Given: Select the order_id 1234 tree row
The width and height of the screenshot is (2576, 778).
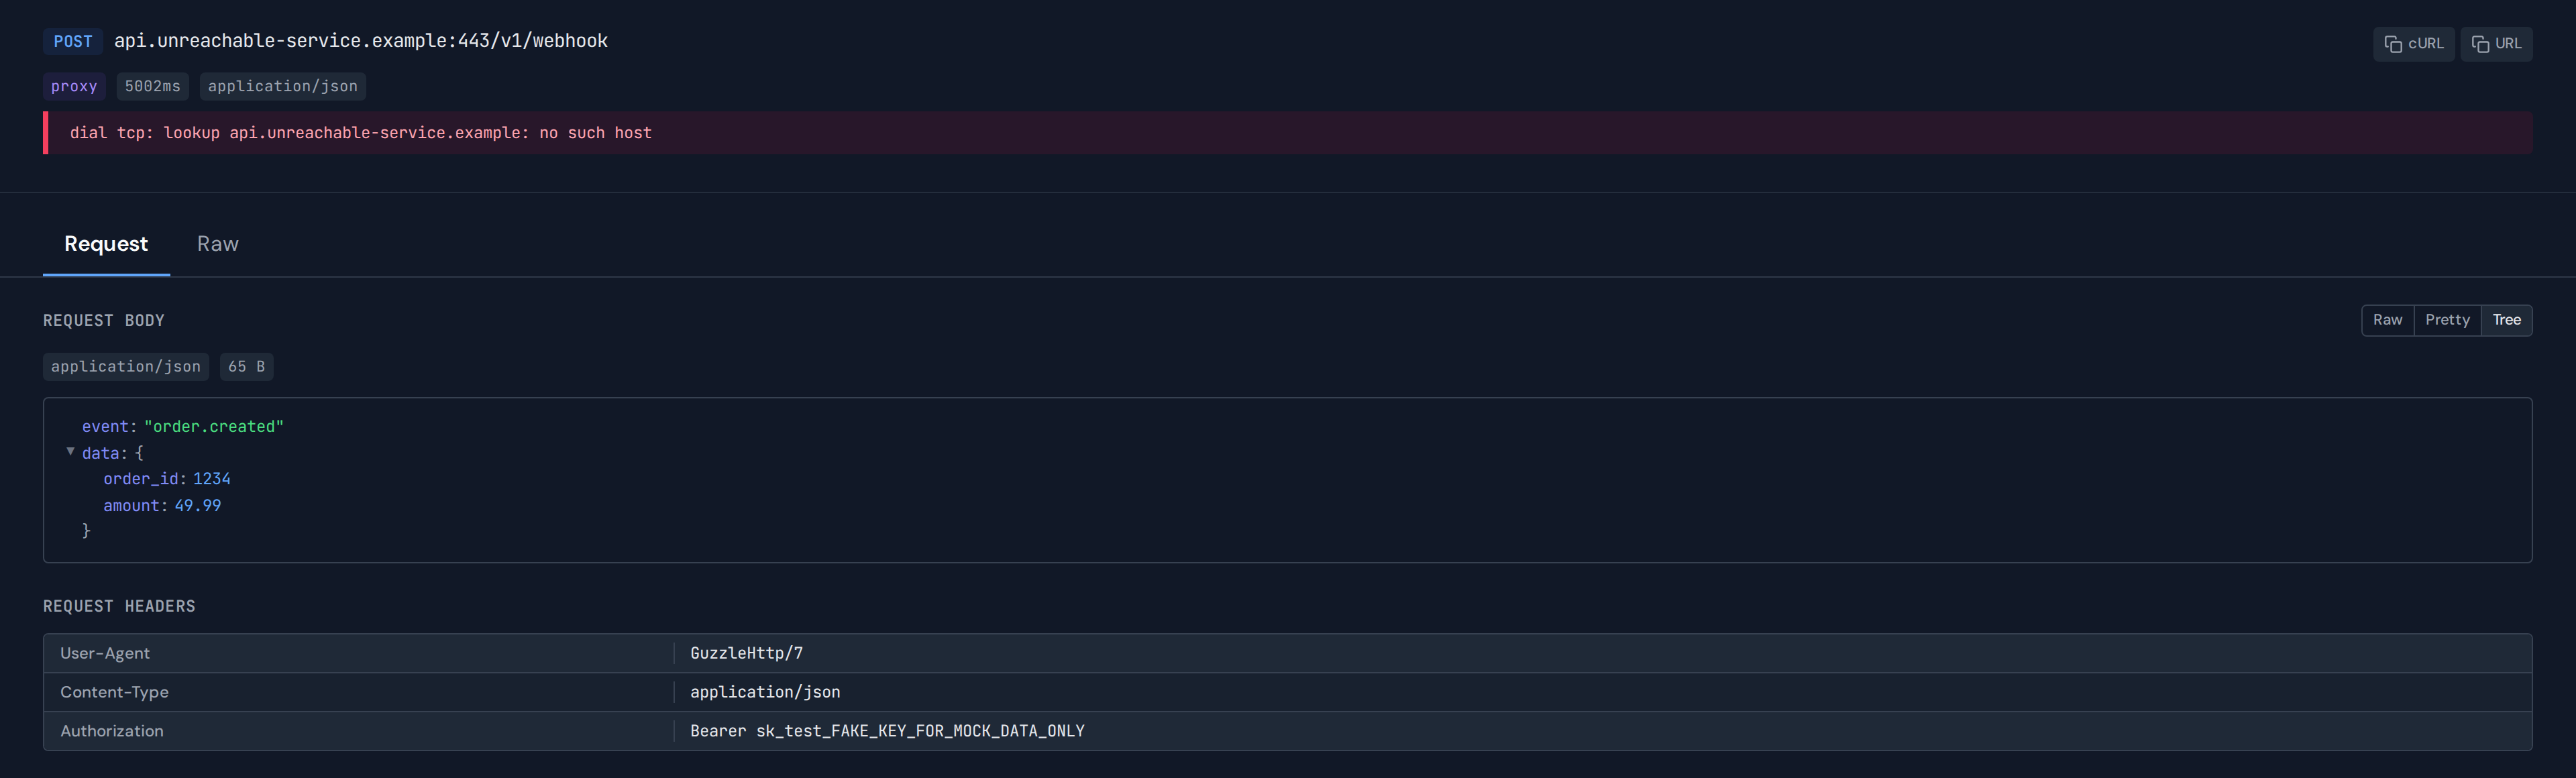Looking at the screenshot, I should [x=167, y=479].
